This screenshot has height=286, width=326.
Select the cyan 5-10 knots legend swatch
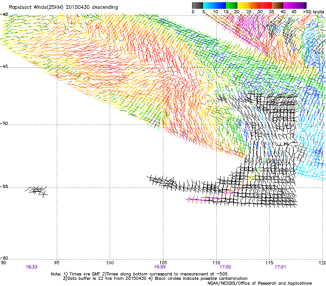[209, 5]
